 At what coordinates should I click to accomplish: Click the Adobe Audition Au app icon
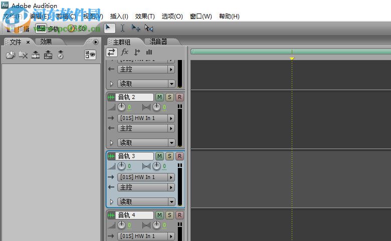(5, 5)
